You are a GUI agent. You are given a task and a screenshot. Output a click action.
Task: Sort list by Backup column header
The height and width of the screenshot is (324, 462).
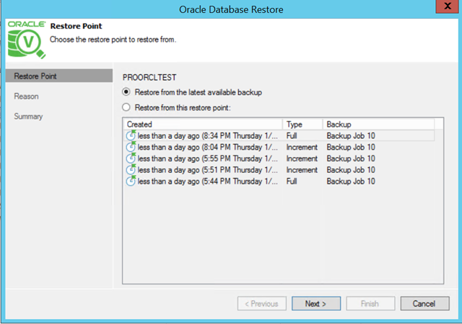[x=379, y=125]
